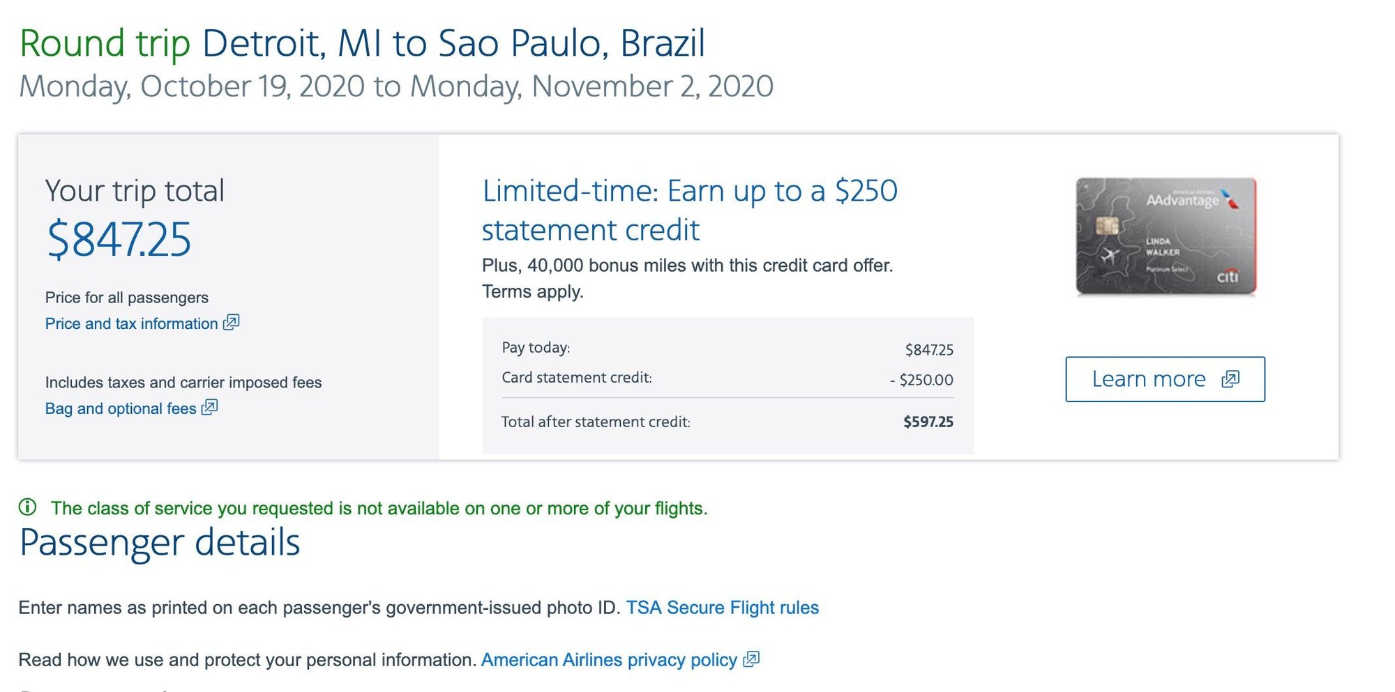This screenshot has height=692, width=1395.
Task: Click the AAdvantage credit card image
Action: 1166,236
